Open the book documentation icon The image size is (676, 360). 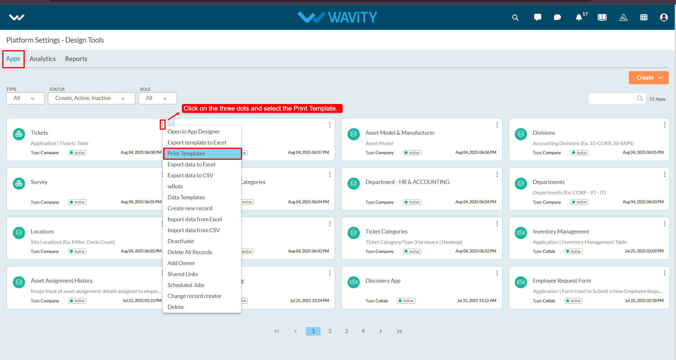point(602,17)
